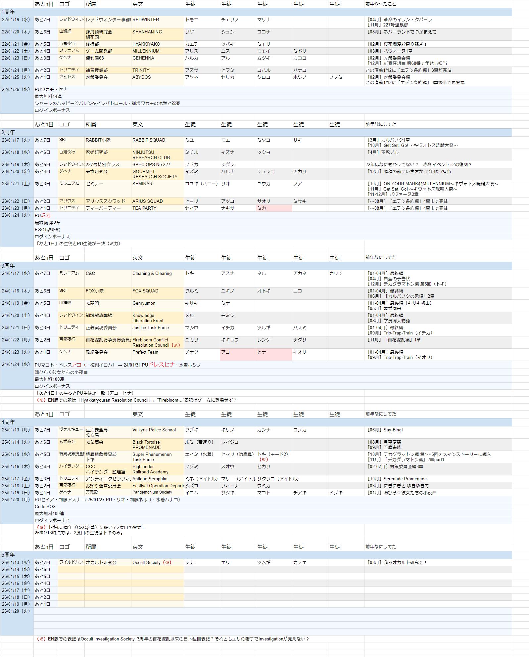
Task: Select the ARIUS SQUAD cell
Action: pos(157,201)
